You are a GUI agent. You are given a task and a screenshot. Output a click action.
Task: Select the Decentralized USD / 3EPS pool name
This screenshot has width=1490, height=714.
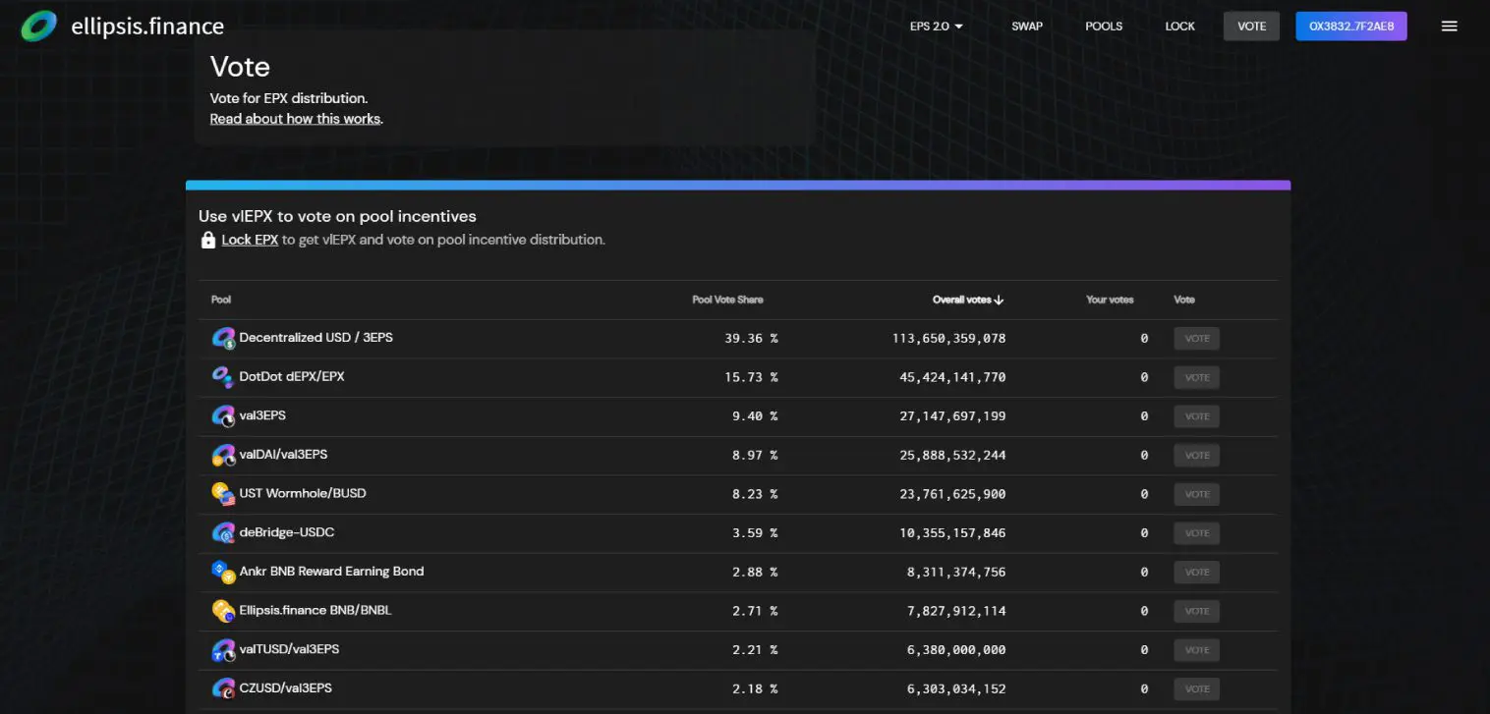coord(316,337)
